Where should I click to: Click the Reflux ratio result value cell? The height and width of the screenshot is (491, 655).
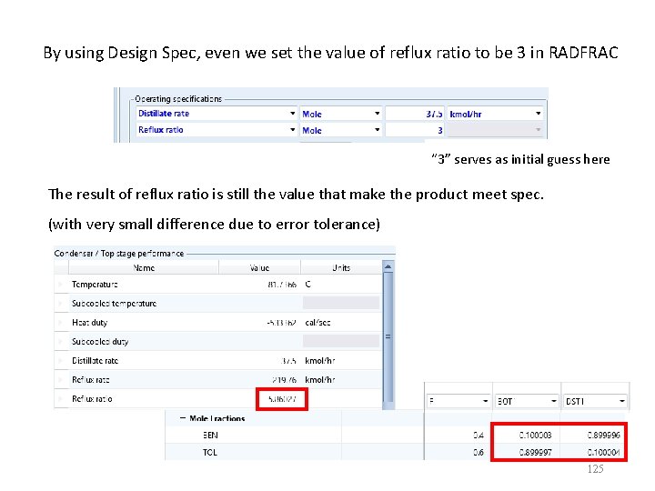point(282,399)
